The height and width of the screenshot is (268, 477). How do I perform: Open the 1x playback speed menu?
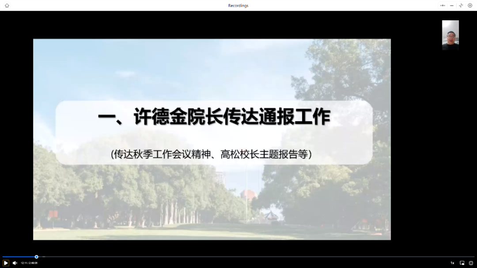(x=452, y=263)
